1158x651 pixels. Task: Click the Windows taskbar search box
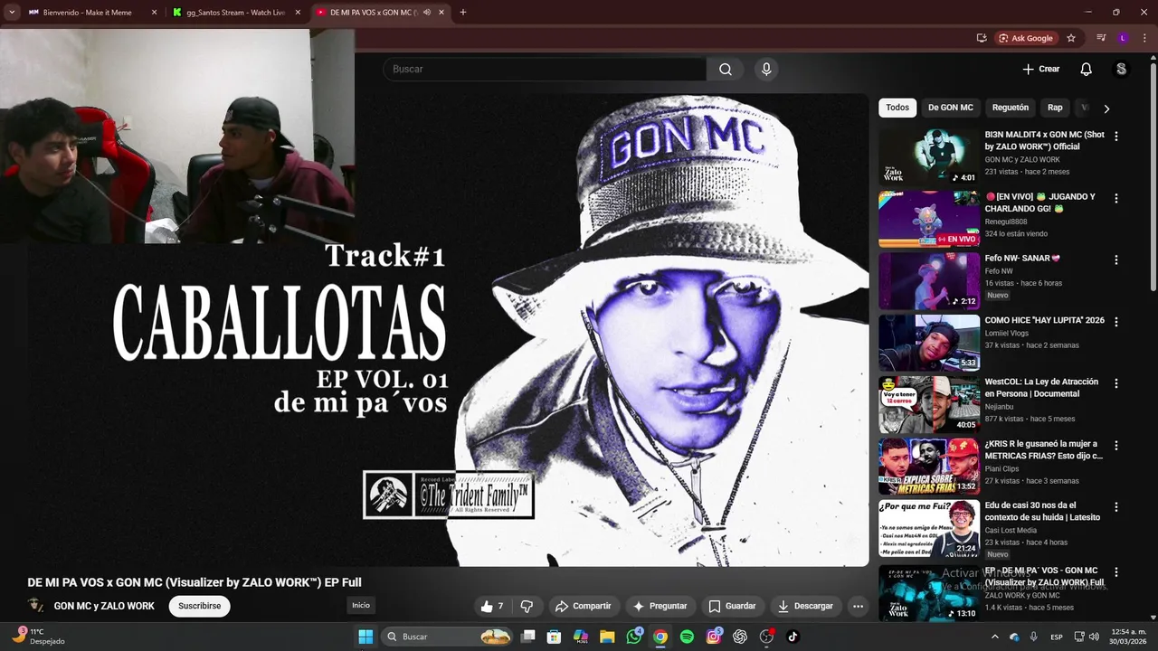tap(447, 637)
